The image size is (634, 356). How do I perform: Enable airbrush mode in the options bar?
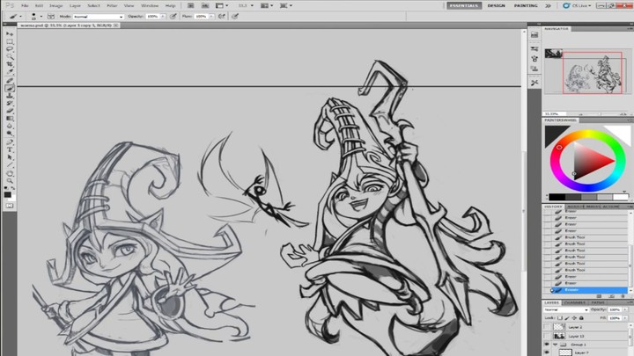click(222, 16)
